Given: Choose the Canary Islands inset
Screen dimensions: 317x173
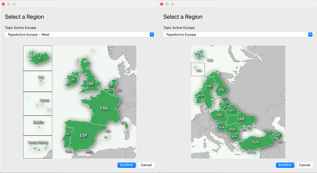Looking at the screenshot, I should (x=38, y=147).
